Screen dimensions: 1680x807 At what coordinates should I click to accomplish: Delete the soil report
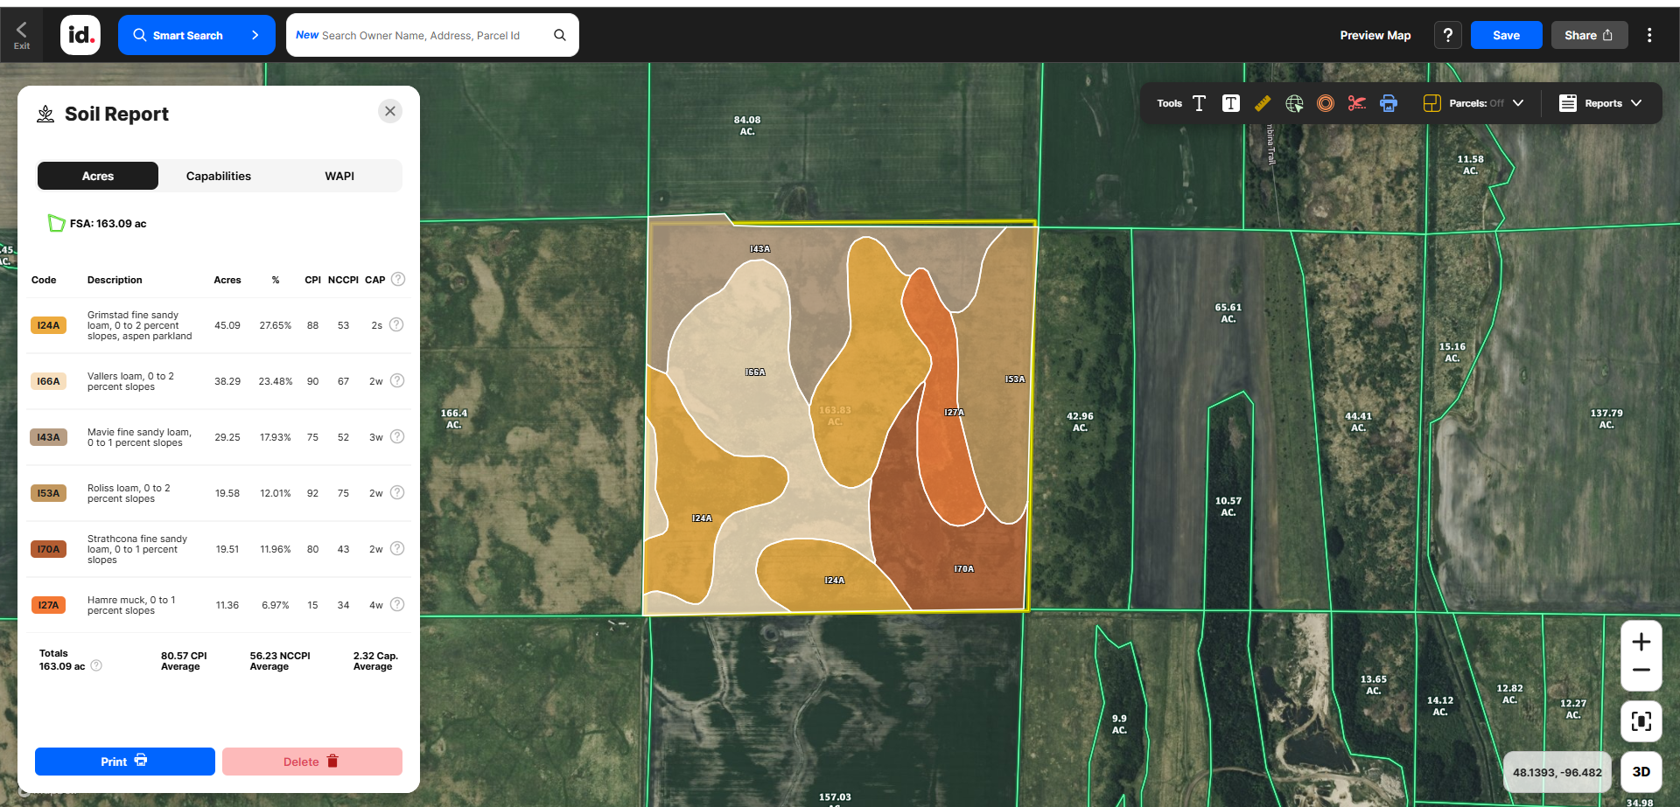click(311, 762)
